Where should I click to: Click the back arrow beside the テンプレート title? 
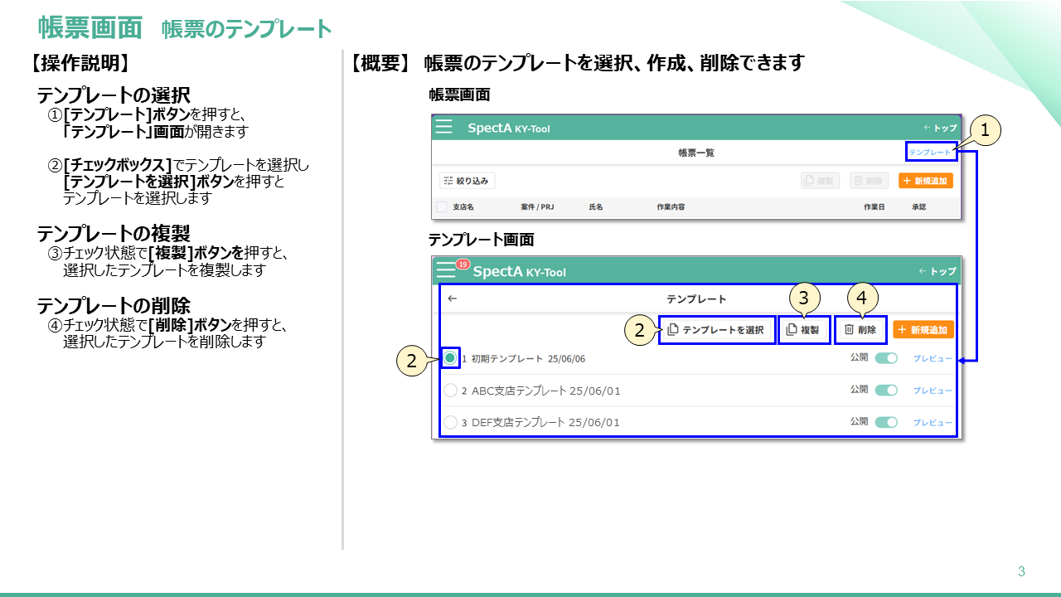tap(453, 298)
